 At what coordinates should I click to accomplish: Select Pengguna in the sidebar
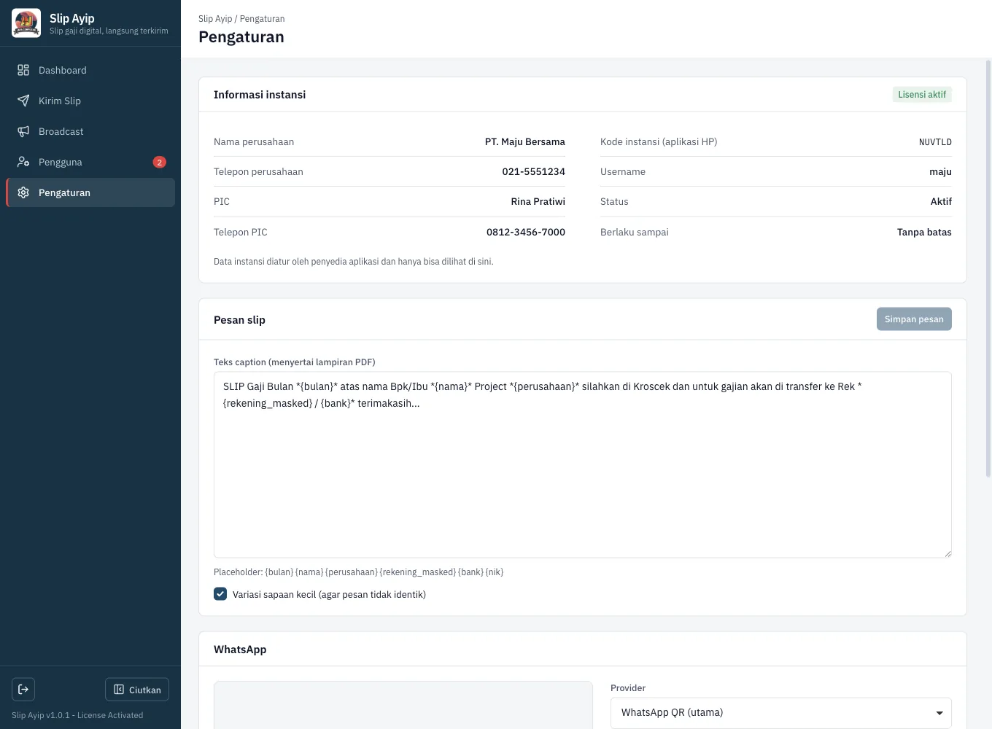tap(90, 162)
